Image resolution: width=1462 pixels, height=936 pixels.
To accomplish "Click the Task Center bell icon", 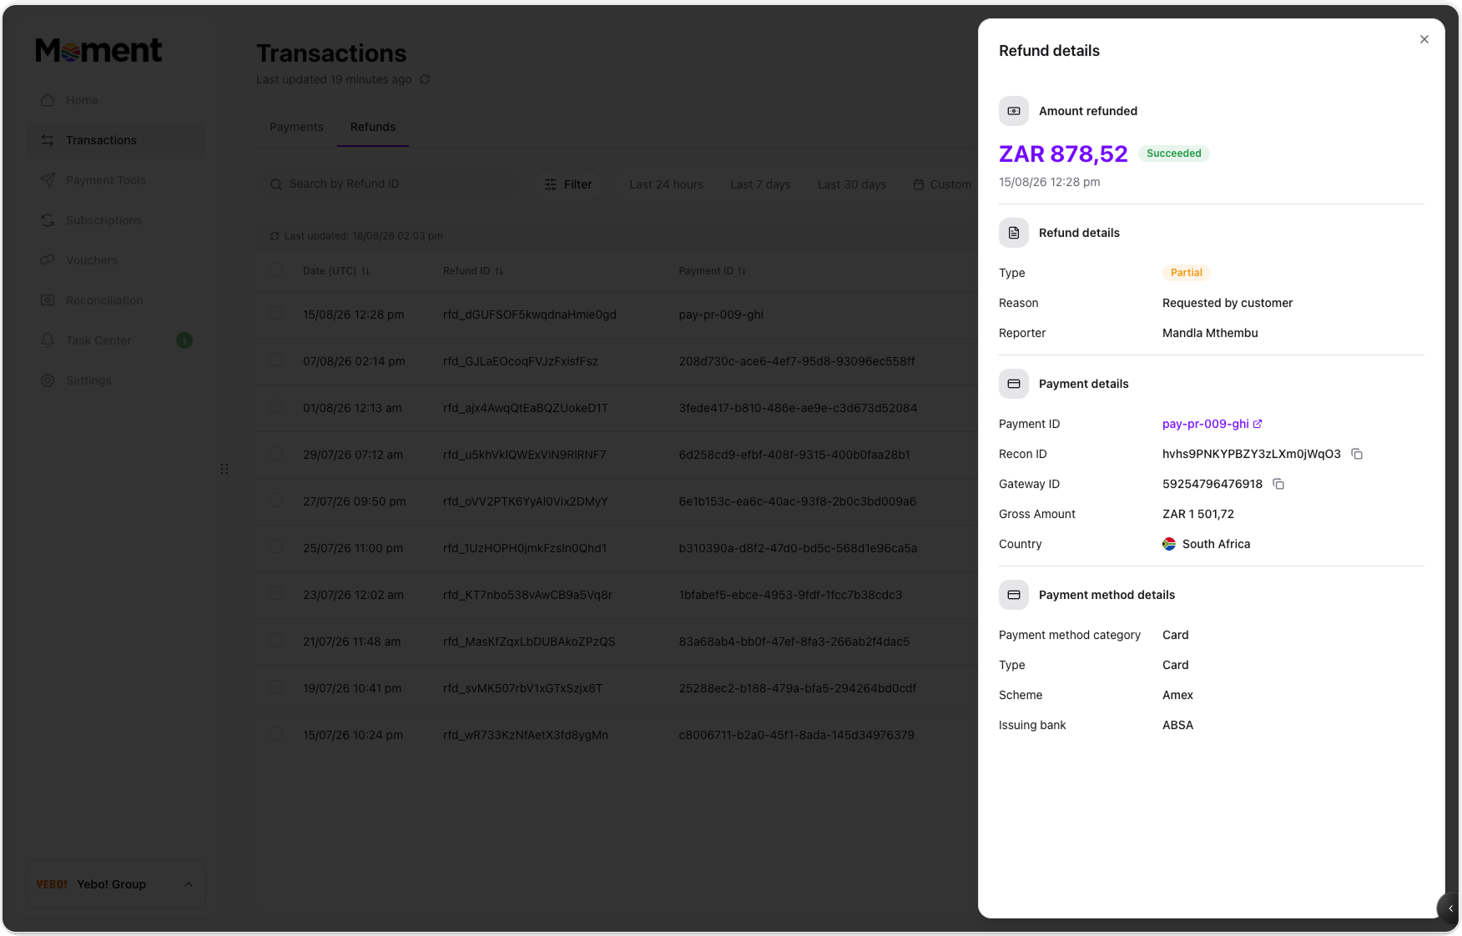I will click(x=48, y=340).
